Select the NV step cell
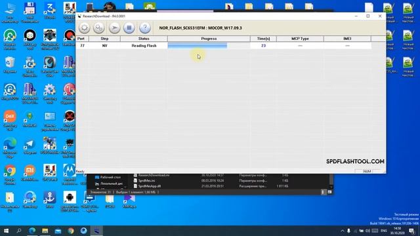 click(x=104, y=46)
